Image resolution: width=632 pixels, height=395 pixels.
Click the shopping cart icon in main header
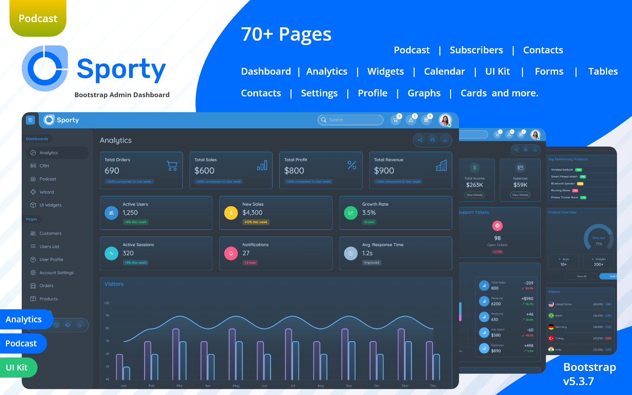[395, 120]
